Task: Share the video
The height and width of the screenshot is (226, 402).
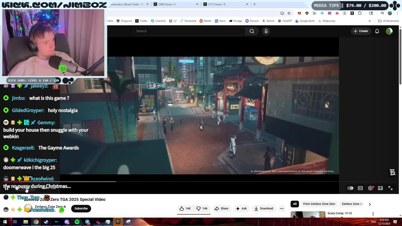Action: pyautogui.click(x=221, y=208)
